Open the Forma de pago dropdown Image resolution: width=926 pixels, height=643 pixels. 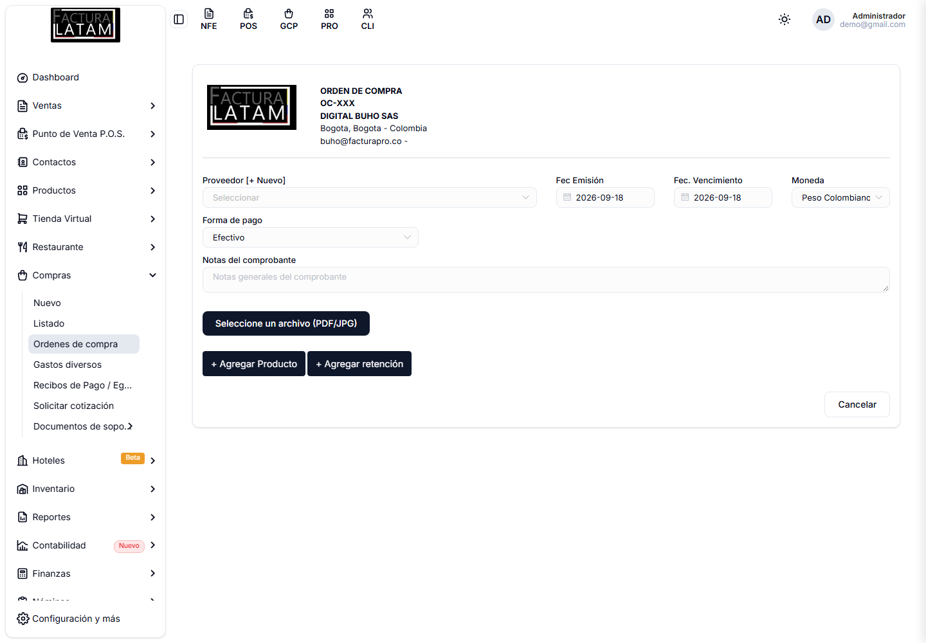tap(311, 237)
